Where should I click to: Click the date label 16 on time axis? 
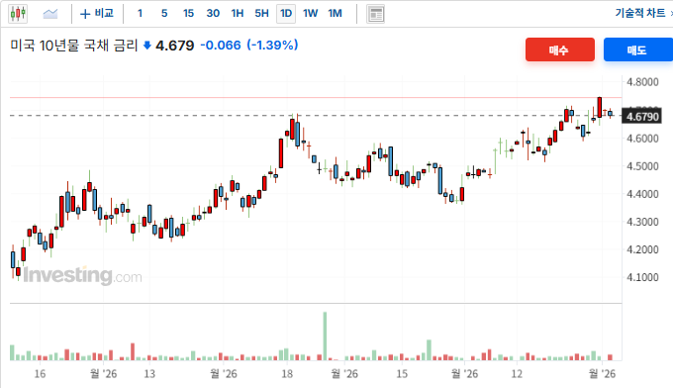[40, 374]
